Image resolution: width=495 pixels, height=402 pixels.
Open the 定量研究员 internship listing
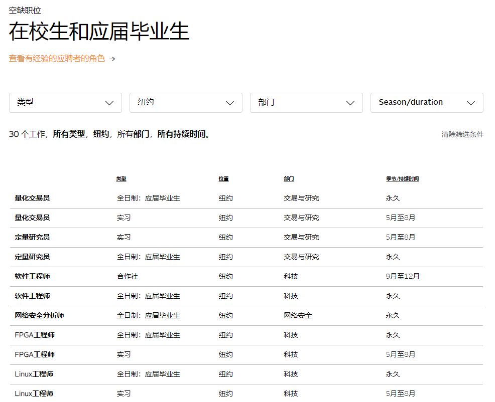click(x=32, y=237)
